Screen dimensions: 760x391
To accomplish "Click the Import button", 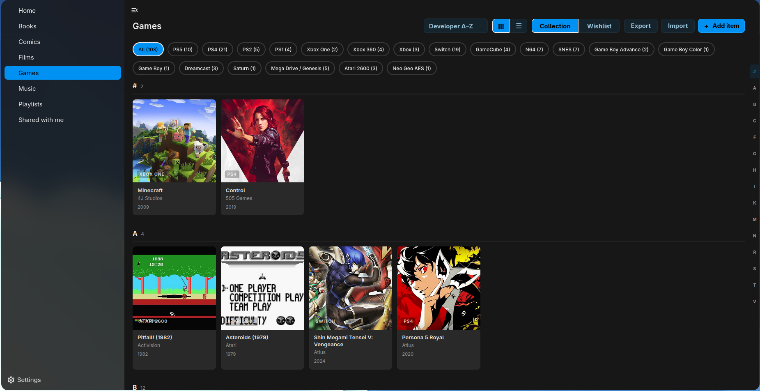I will [x=677, y=26].
